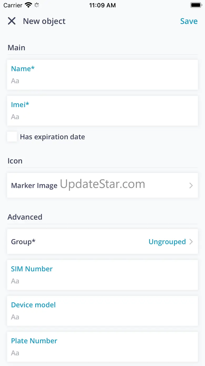Screen dimensions: 205x366
Task: Tap the Save button
Action: click(x=189, y=21)
